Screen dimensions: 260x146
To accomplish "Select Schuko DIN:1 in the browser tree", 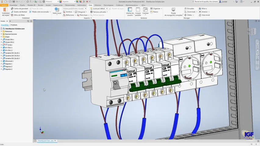I will [9, 40].
